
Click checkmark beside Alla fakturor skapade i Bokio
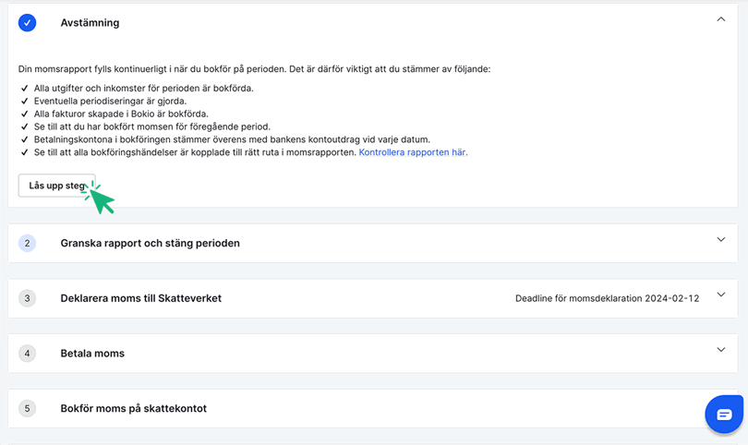click(24, 114)
